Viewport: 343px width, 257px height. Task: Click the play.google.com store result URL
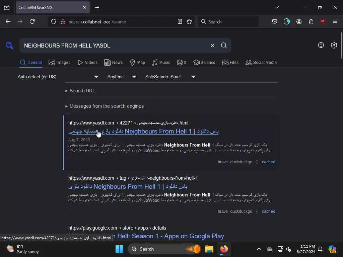click(117, 228)
